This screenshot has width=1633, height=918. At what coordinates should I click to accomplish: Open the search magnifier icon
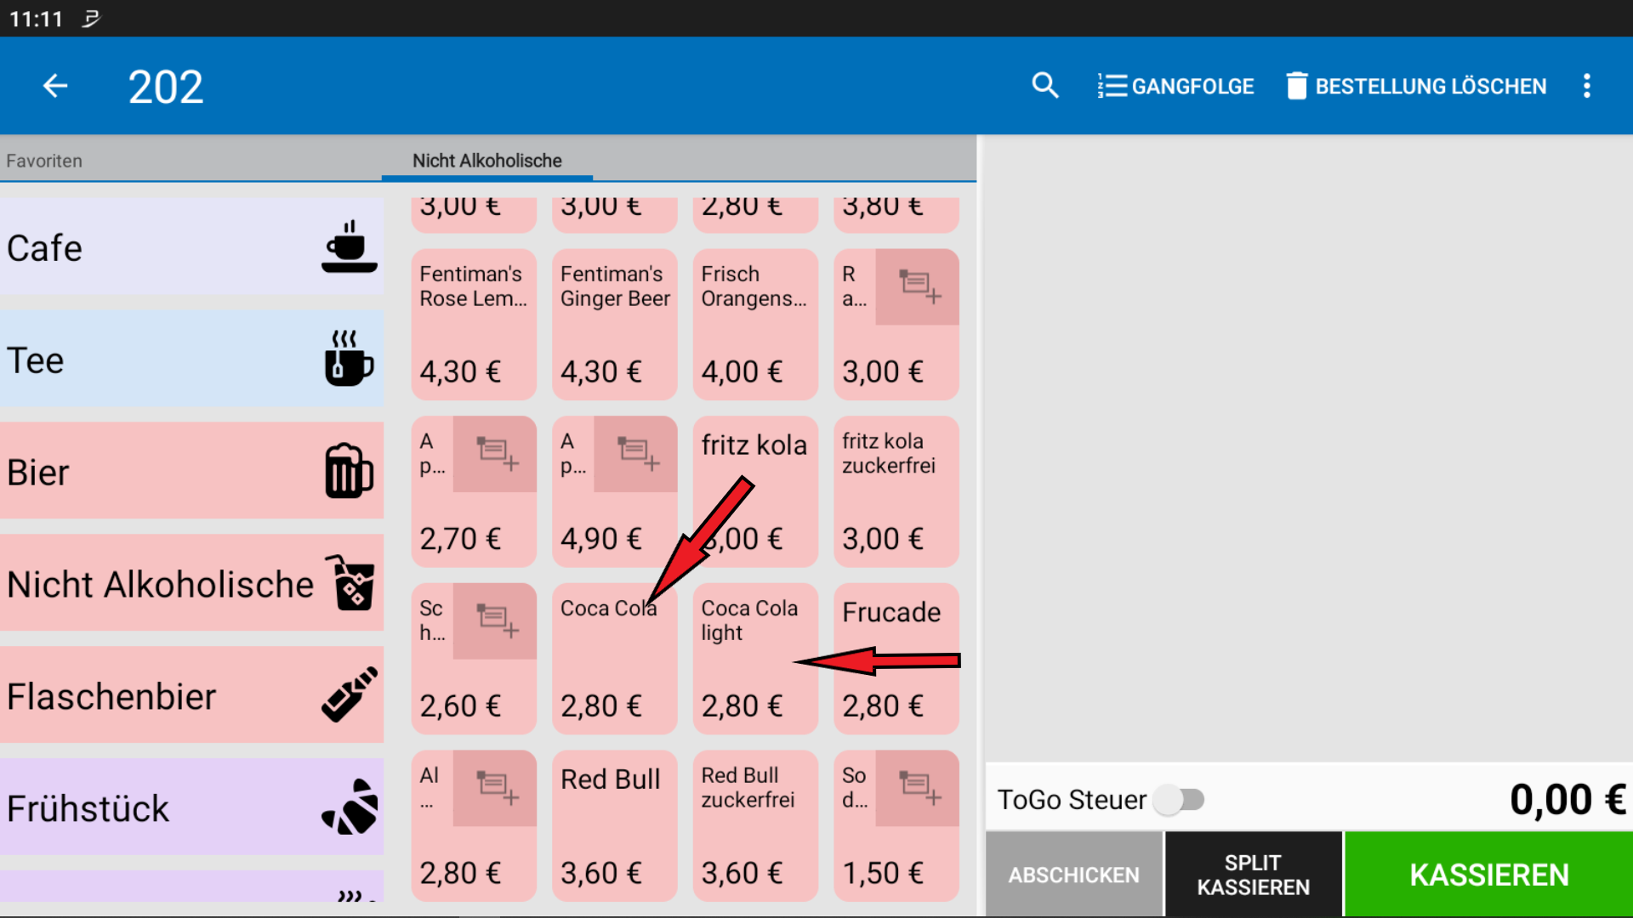pos(1044,86)
